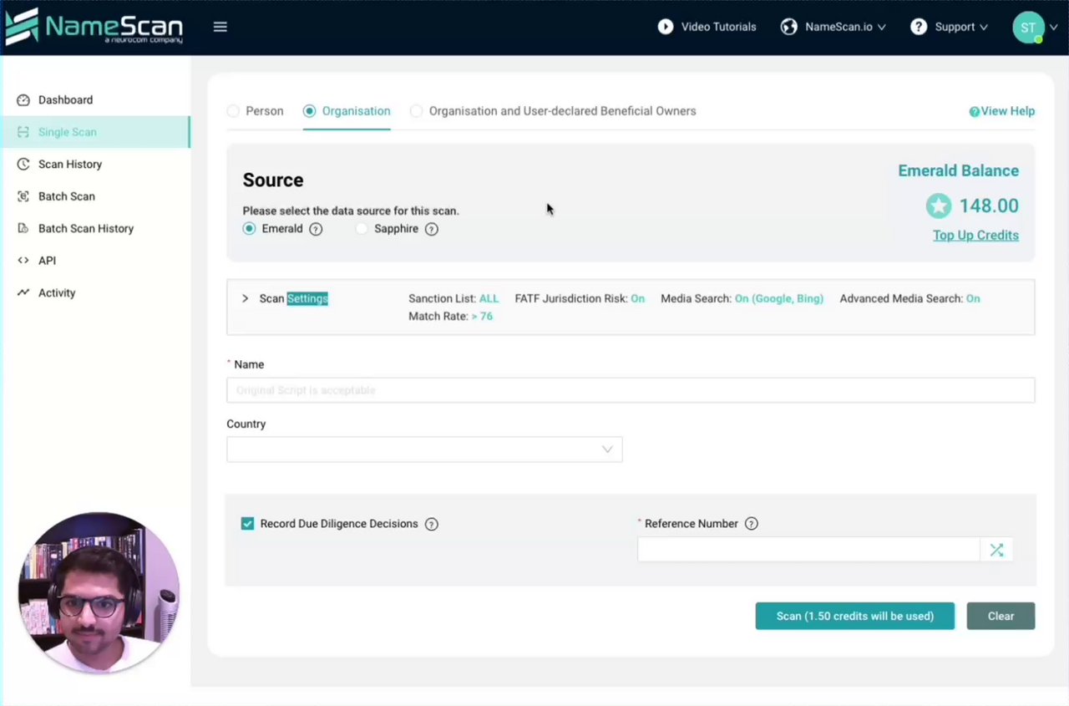Click the NameScan logo
This screenshot has width=1069, height=706.
94,27
